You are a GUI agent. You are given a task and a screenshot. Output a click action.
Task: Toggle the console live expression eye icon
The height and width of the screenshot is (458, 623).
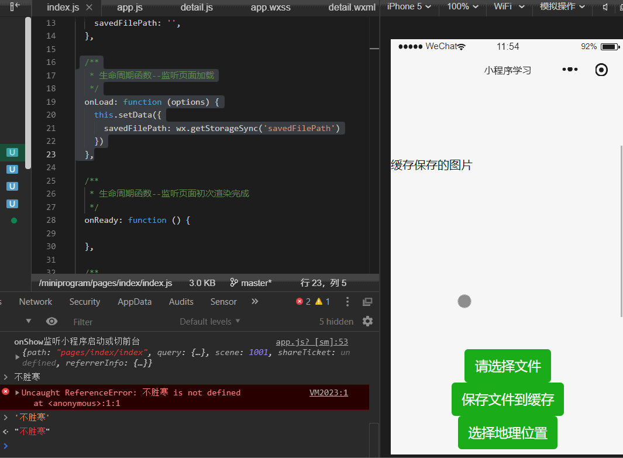51,321
